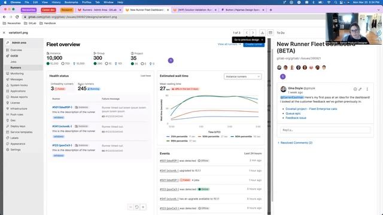Expand the Research tab group
The height and width of the screenshot is (215, 383).
pyautogui.click(x=66, y=10)
